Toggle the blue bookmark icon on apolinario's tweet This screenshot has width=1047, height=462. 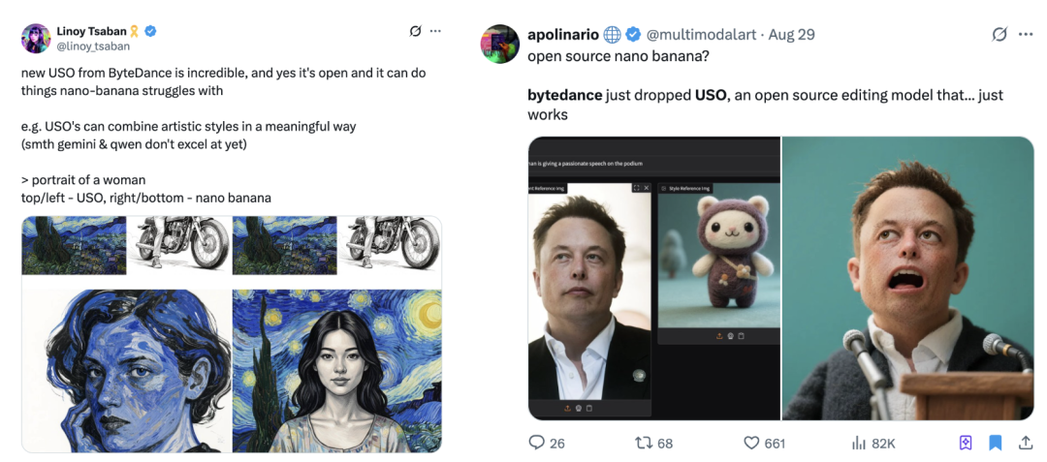[995, 443]
